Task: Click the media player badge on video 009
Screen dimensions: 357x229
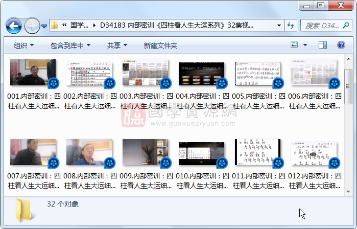Action: (x=166, y=163)
